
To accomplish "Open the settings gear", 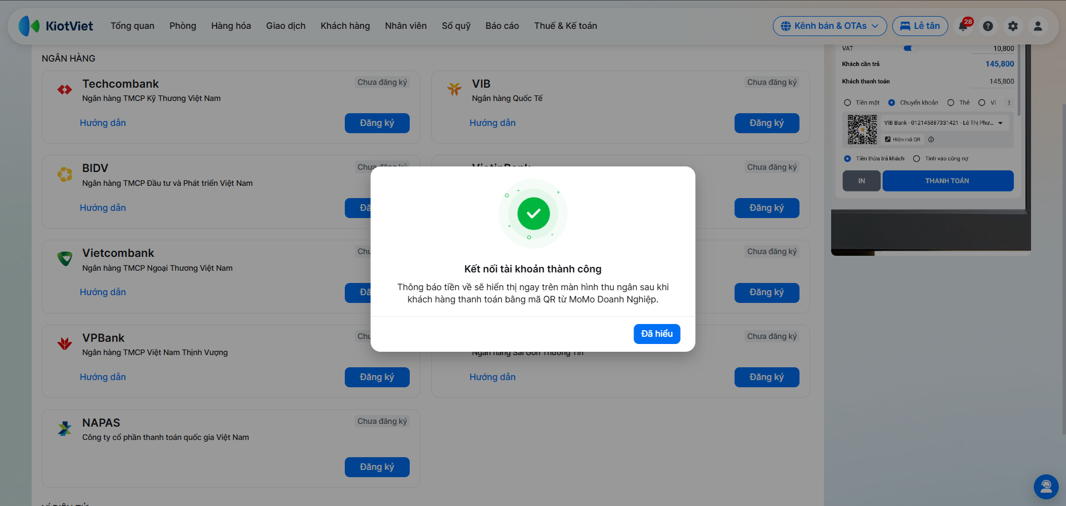I will [x=1013, y=26].
